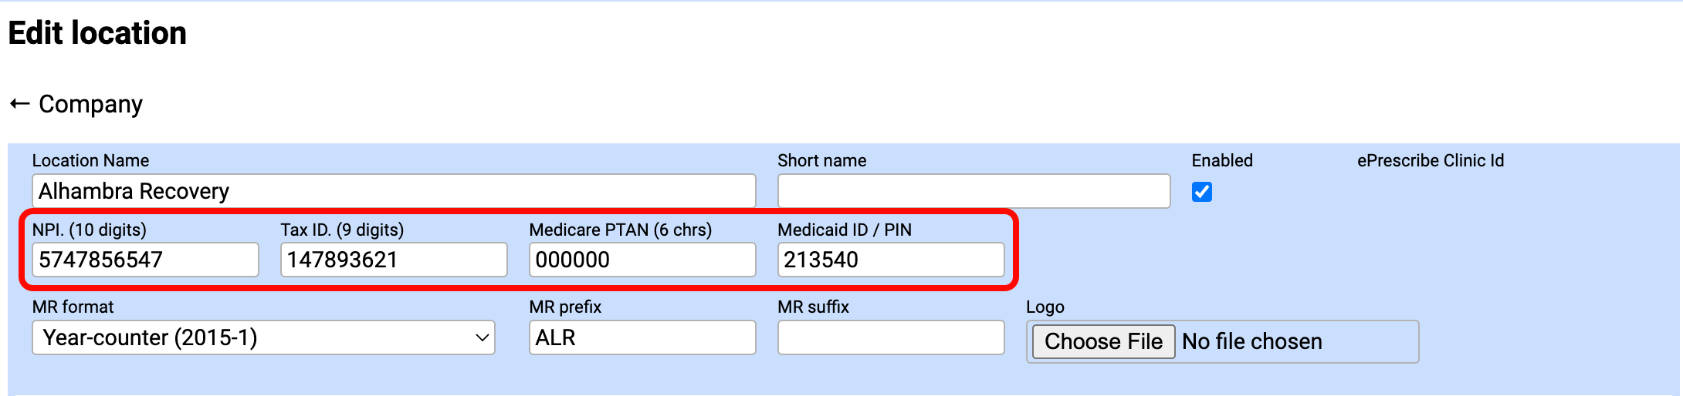Click the ePrescribe Clinic Id label
The height and width of the screenshot is (396, 1683).
(x=1430, y=160)
